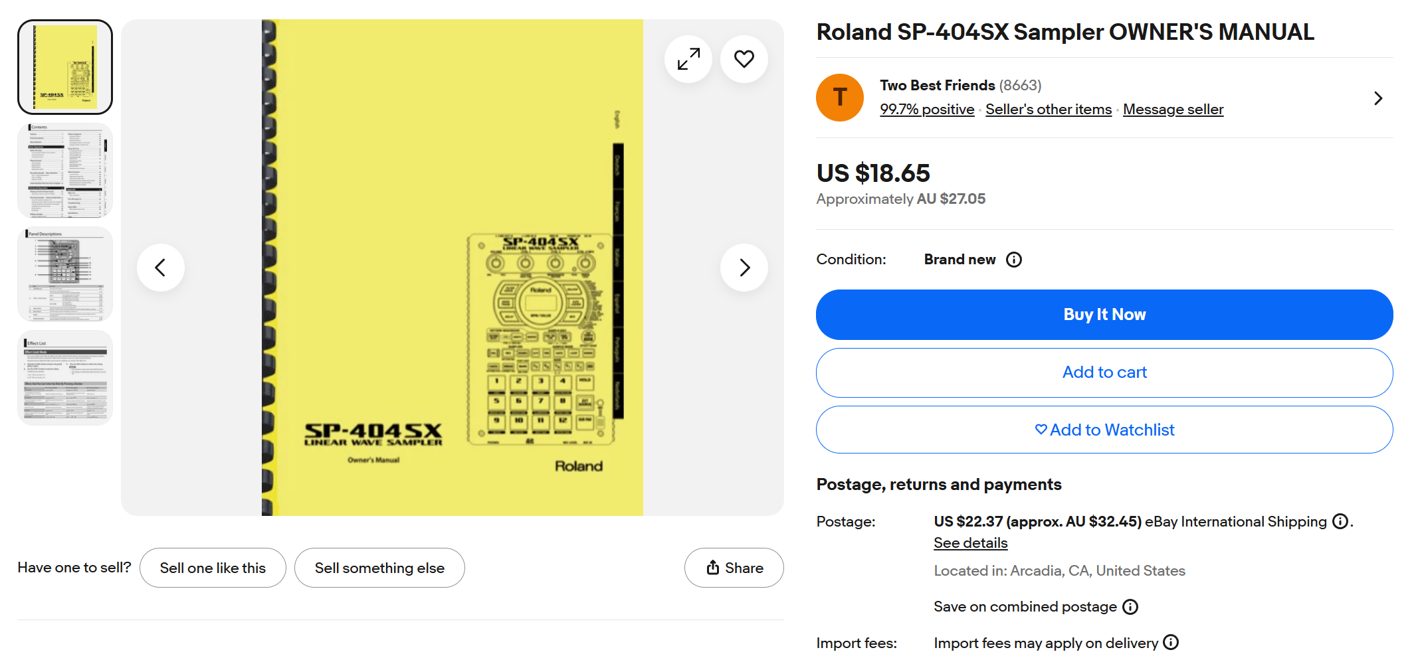
Task: Go to the previous product image
Action: pyautogui.click(x=160, y=268)
